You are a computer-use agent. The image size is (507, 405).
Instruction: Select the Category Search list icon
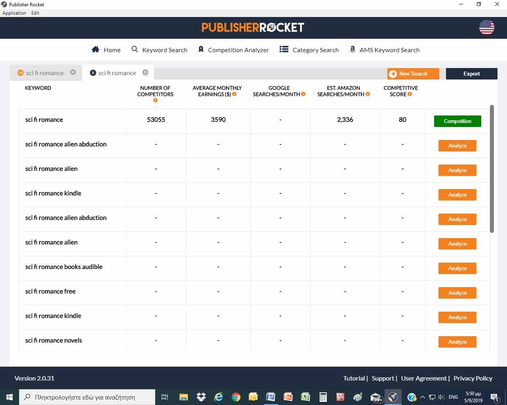pyautogui.click(x=284, y=49)
